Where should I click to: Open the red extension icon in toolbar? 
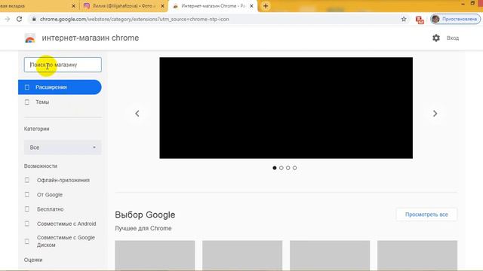click(x=420, y=20)
